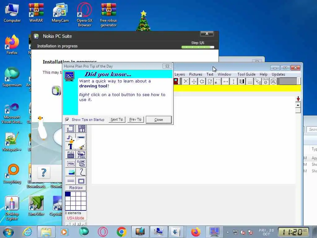Open the dashed line style tool

[250, 82]
